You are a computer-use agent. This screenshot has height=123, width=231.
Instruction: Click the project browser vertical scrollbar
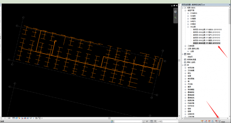[x=229, y=15]
